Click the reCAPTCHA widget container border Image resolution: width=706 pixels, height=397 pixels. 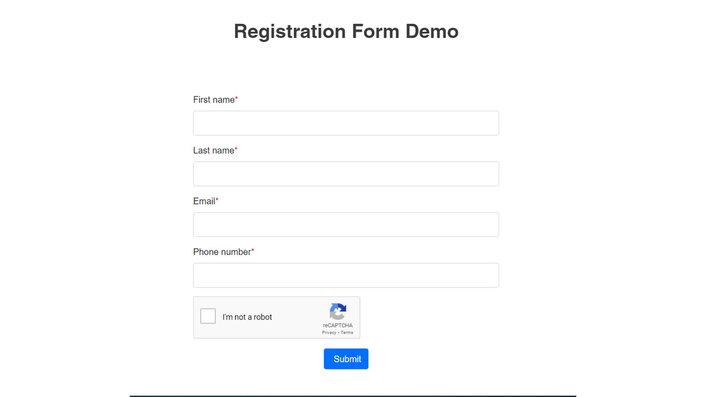277,298
